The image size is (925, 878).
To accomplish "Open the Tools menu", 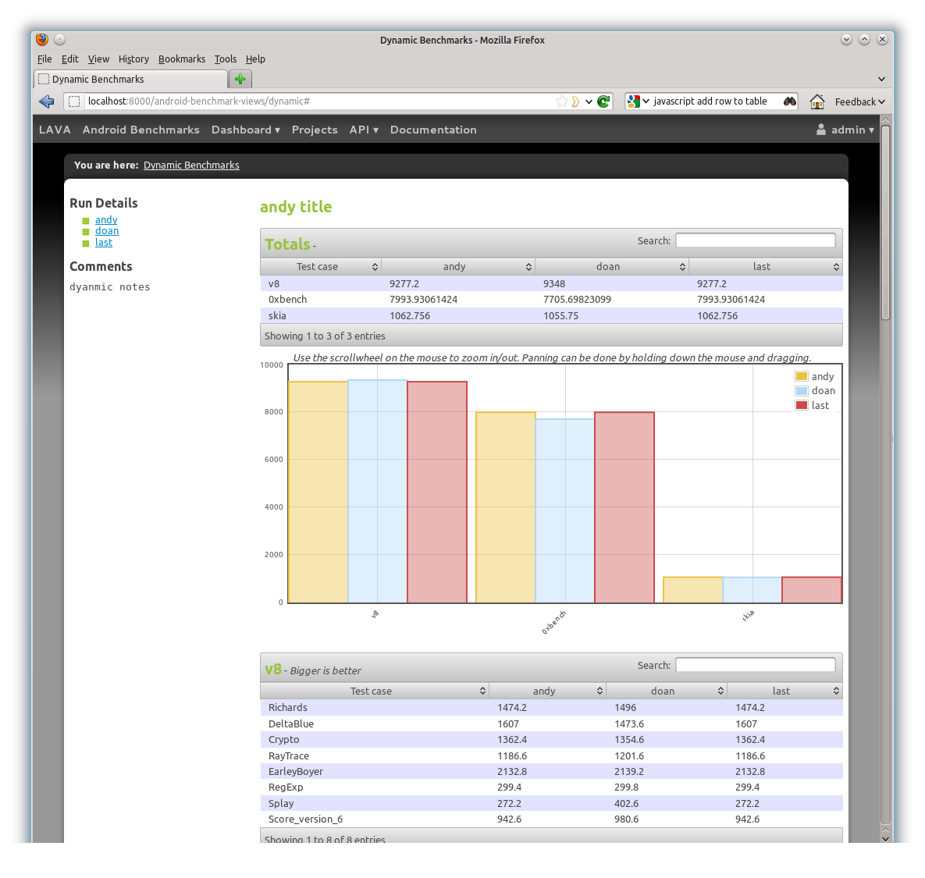I will [x=225, y=59].
